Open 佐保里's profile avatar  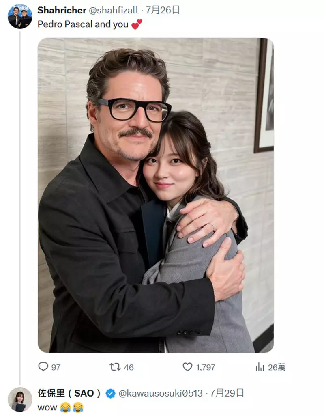click(x=20, y=399)
